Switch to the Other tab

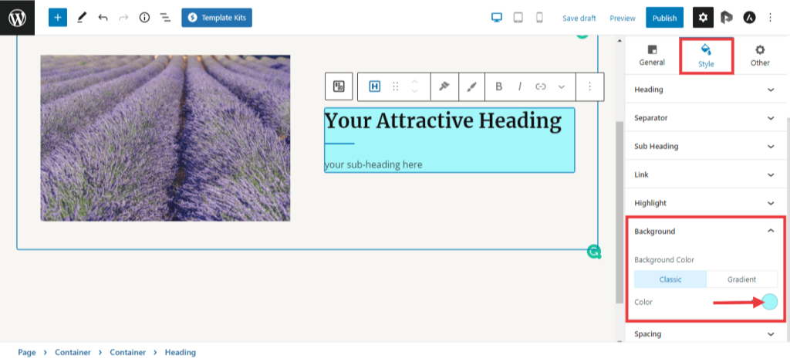760,56
